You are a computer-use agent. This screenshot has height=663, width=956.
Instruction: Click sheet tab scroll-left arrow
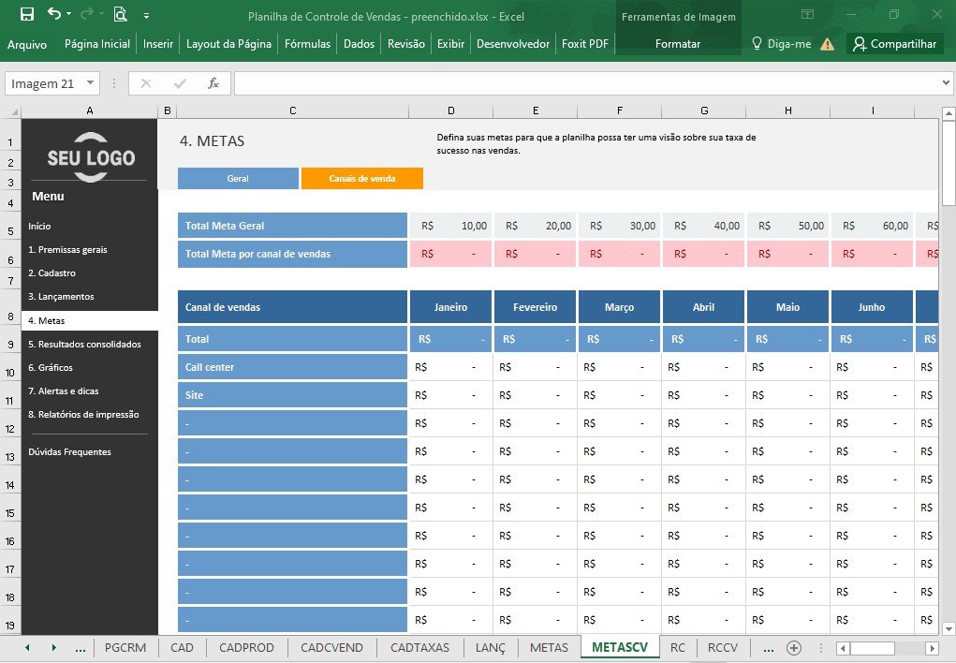(27, 648)
